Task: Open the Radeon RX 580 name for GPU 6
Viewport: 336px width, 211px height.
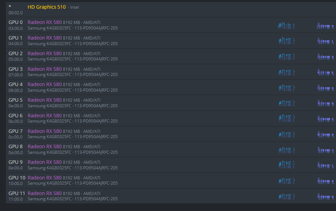Action: click(44, 116)
